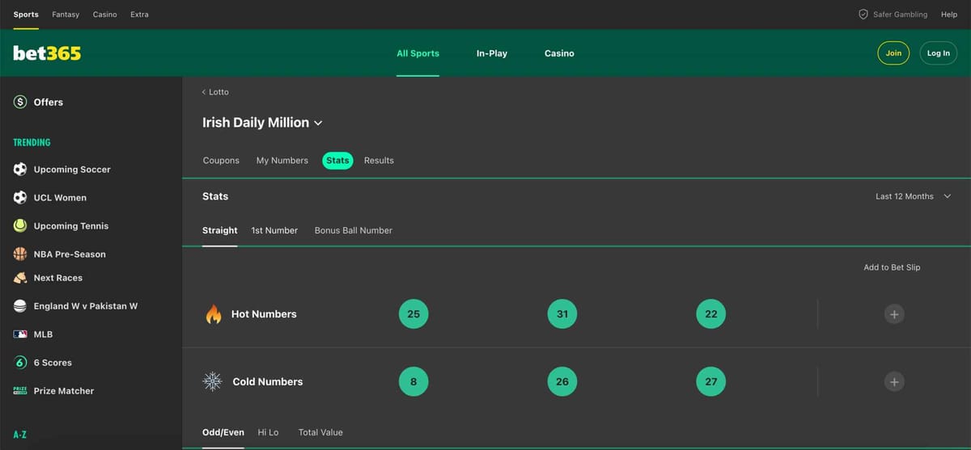Click the Next Races horse icon
The image size is (971, 450).
[x=20, y=278]
